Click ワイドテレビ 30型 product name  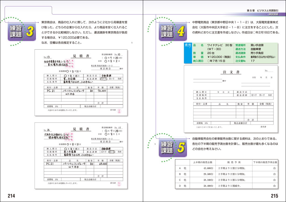pyautogui.click(x=220, y=45)
